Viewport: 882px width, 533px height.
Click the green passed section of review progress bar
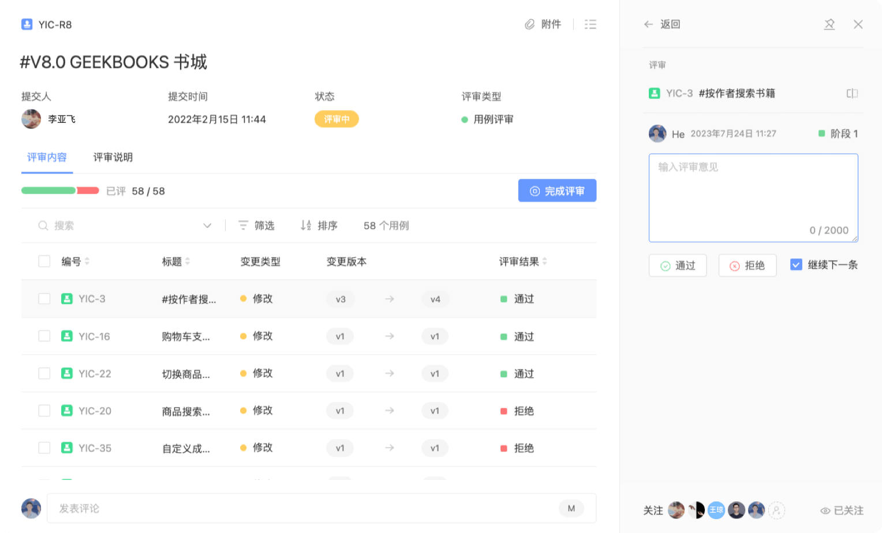point(49,190)
